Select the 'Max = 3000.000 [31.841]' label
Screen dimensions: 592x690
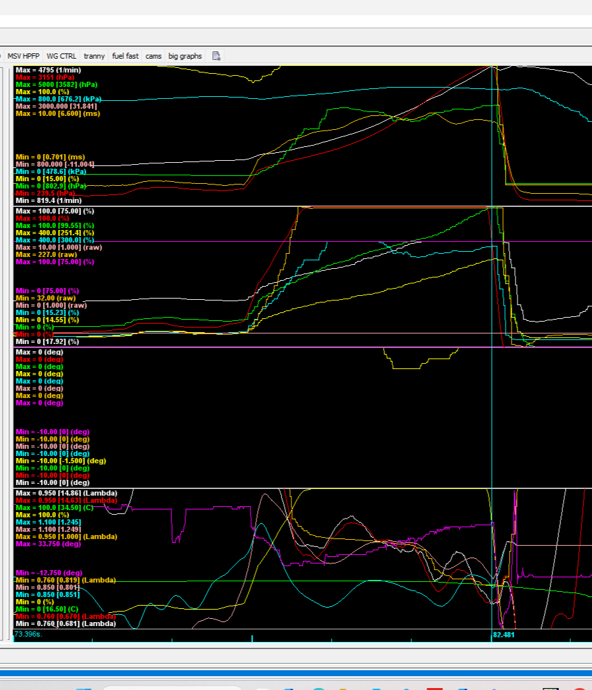56,106
